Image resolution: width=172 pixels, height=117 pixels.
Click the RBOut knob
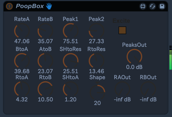click(x=148, y=89)
